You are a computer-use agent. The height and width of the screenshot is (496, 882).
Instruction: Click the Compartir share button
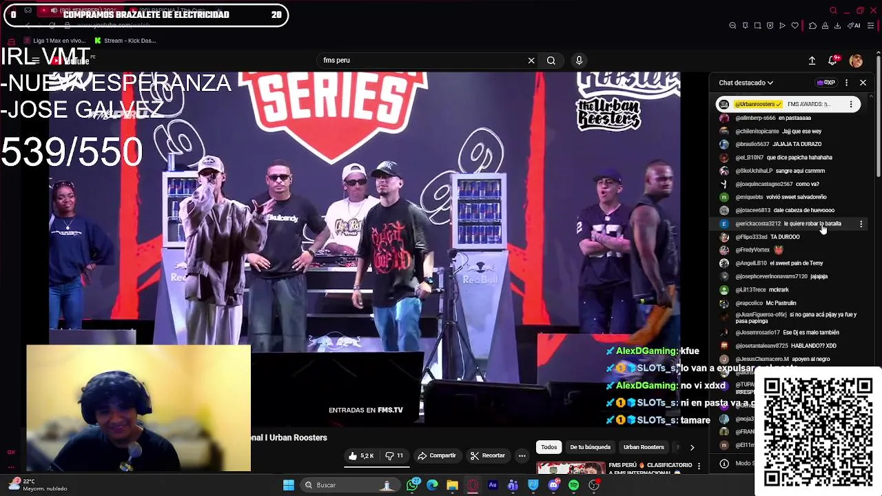coord(437,456)
